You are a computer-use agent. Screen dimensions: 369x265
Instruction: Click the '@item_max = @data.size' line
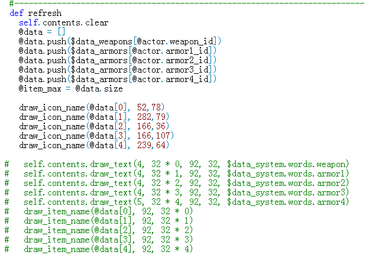[71, 89]
